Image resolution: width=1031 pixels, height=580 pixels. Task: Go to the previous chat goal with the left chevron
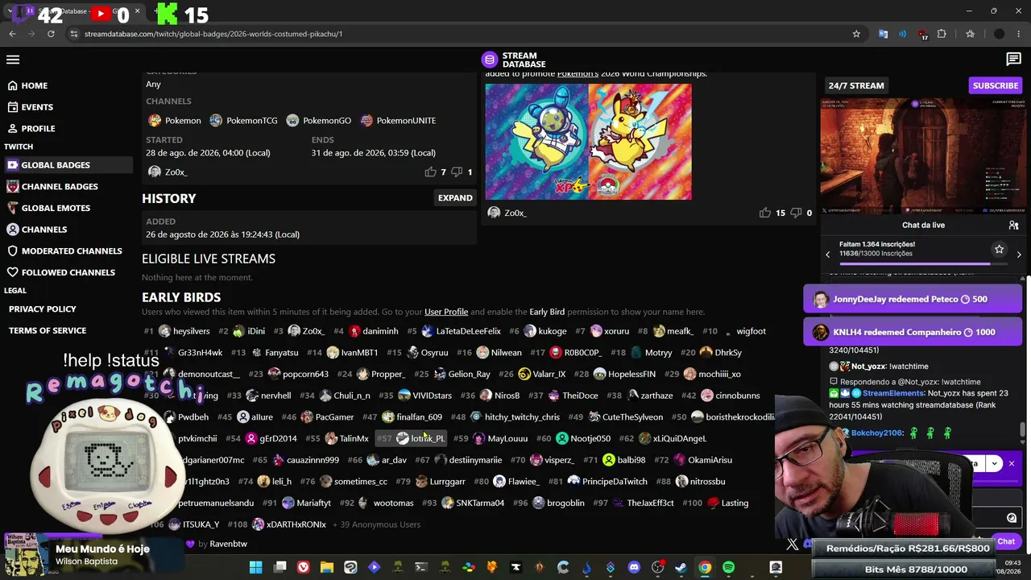827,255
